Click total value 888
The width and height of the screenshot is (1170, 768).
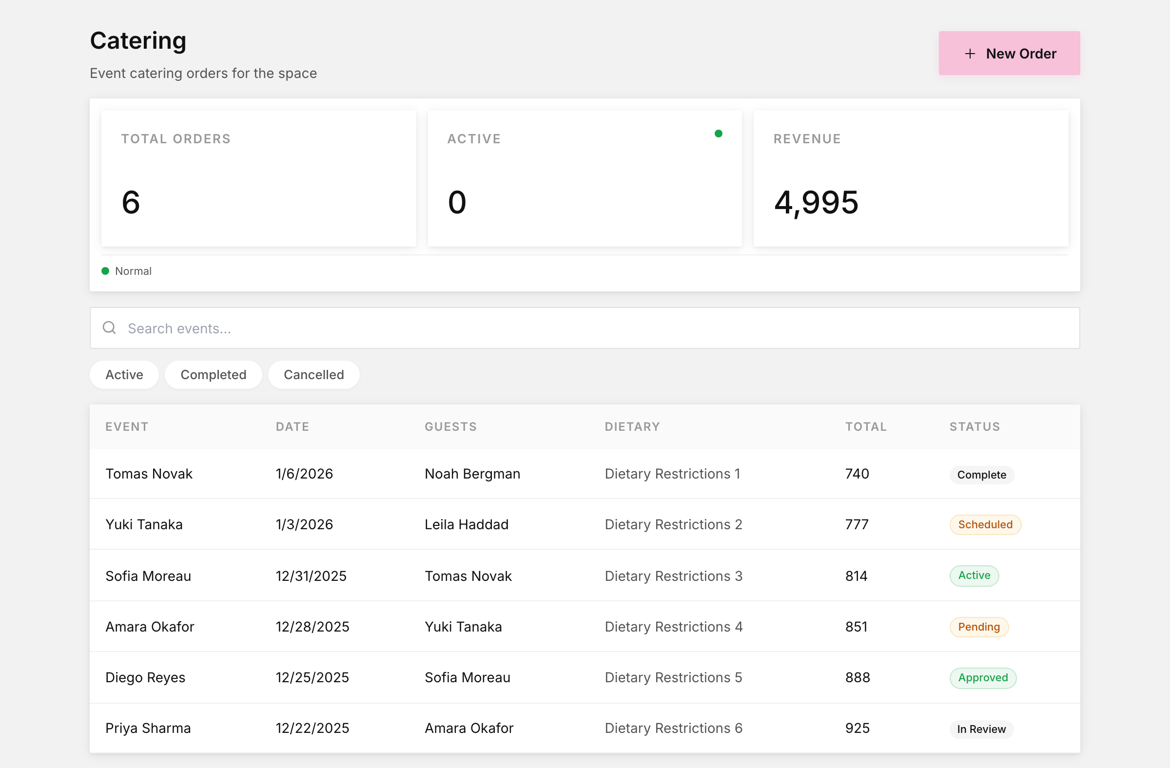[x=858, y=677]
